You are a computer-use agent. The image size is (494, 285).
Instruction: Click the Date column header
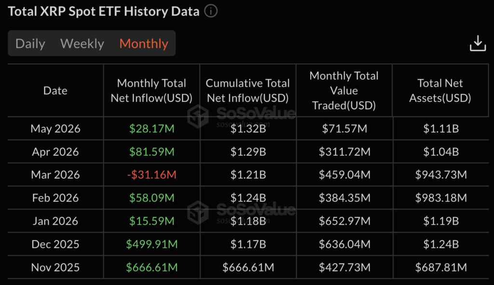coord(55,91)
